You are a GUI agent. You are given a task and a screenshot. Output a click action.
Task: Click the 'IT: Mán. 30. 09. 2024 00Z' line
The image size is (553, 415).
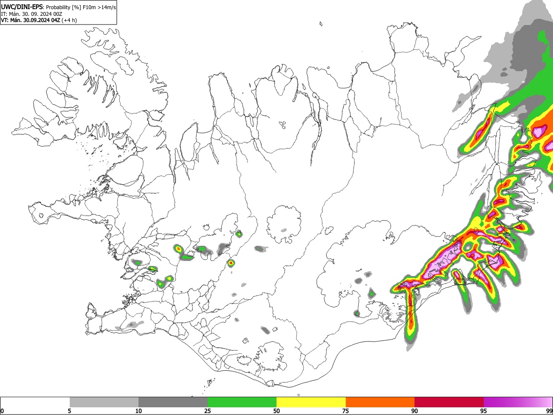tap(31, 14)
